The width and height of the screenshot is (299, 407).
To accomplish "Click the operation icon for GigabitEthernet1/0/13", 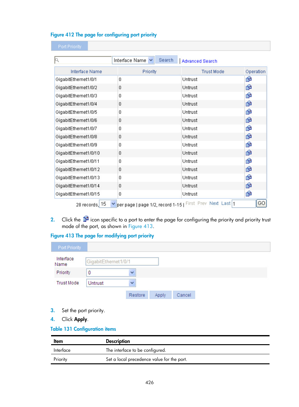I will [249, 177].
